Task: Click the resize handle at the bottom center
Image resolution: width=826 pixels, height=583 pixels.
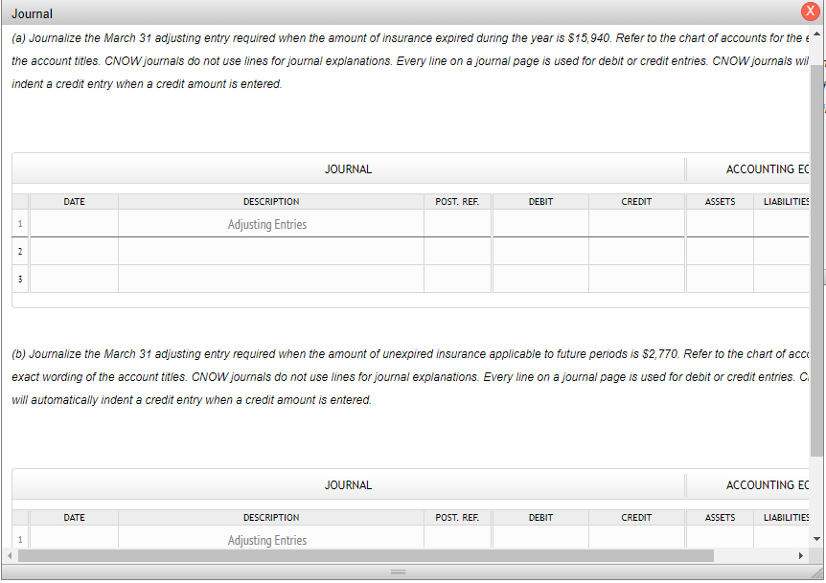Action: click(x=398, y=572)
